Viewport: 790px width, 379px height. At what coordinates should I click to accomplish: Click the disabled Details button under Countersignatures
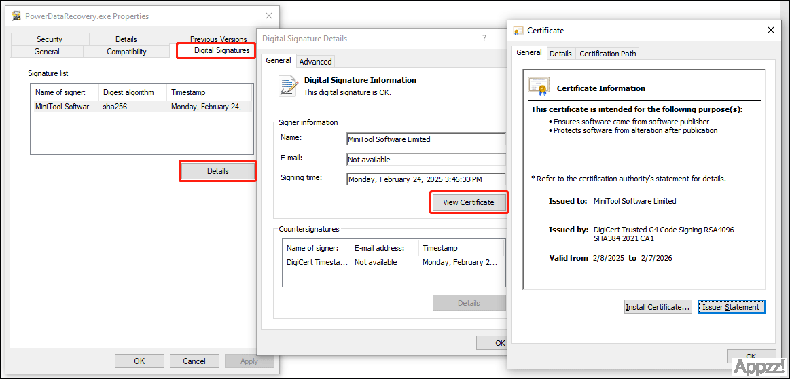point(469,303)
